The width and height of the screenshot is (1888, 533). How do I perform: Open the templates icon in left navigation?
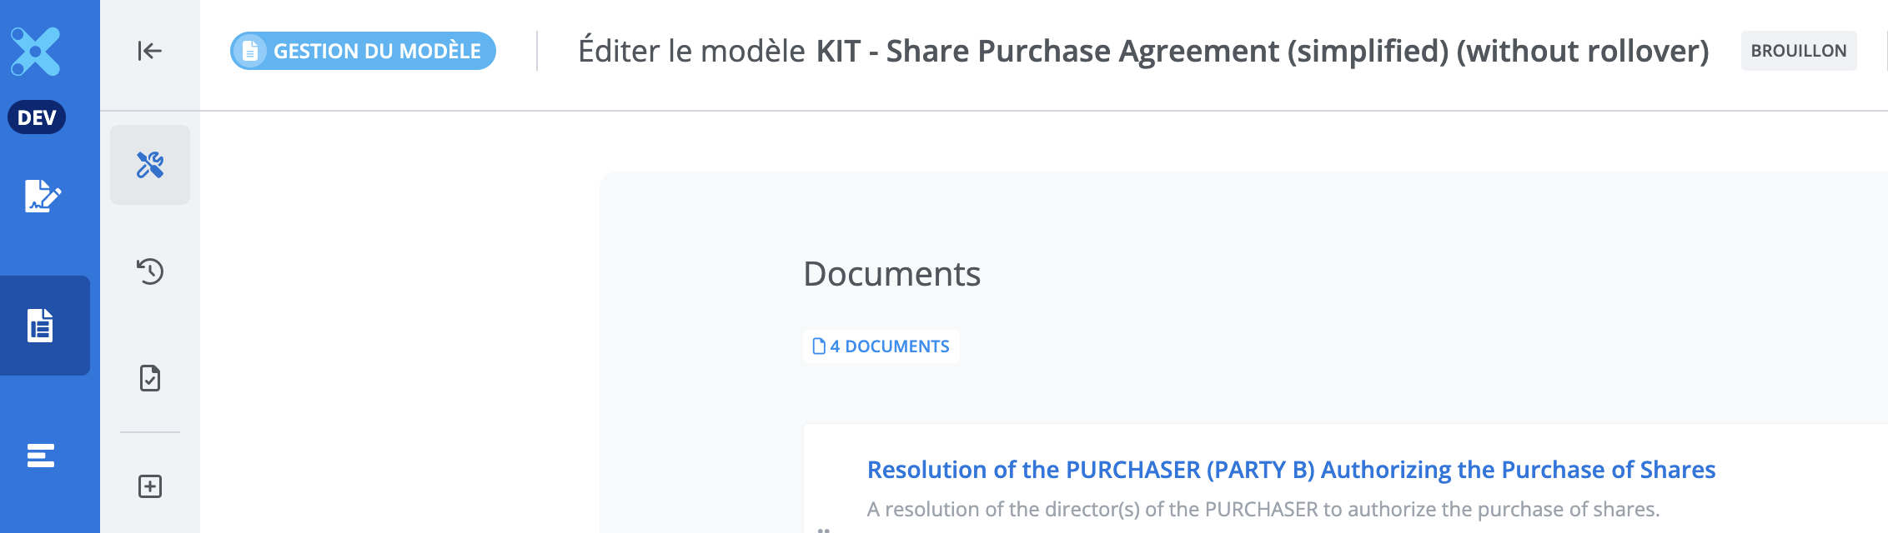tap(40, 326)
